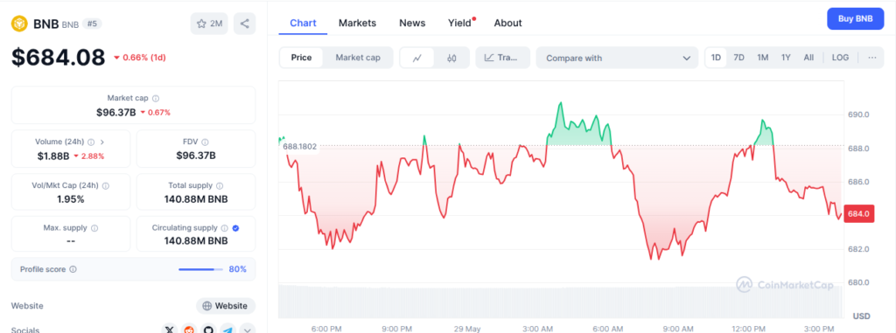Click the Profile score info icon
The width and height of the screenshot is (896, 333).
[x=73, y=269]
